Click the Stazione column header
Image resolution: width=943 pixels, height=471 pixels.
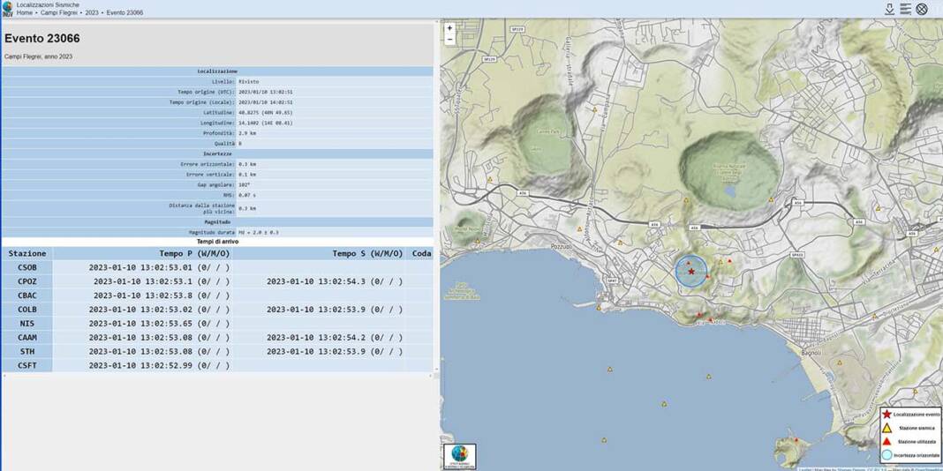point(27,253)
